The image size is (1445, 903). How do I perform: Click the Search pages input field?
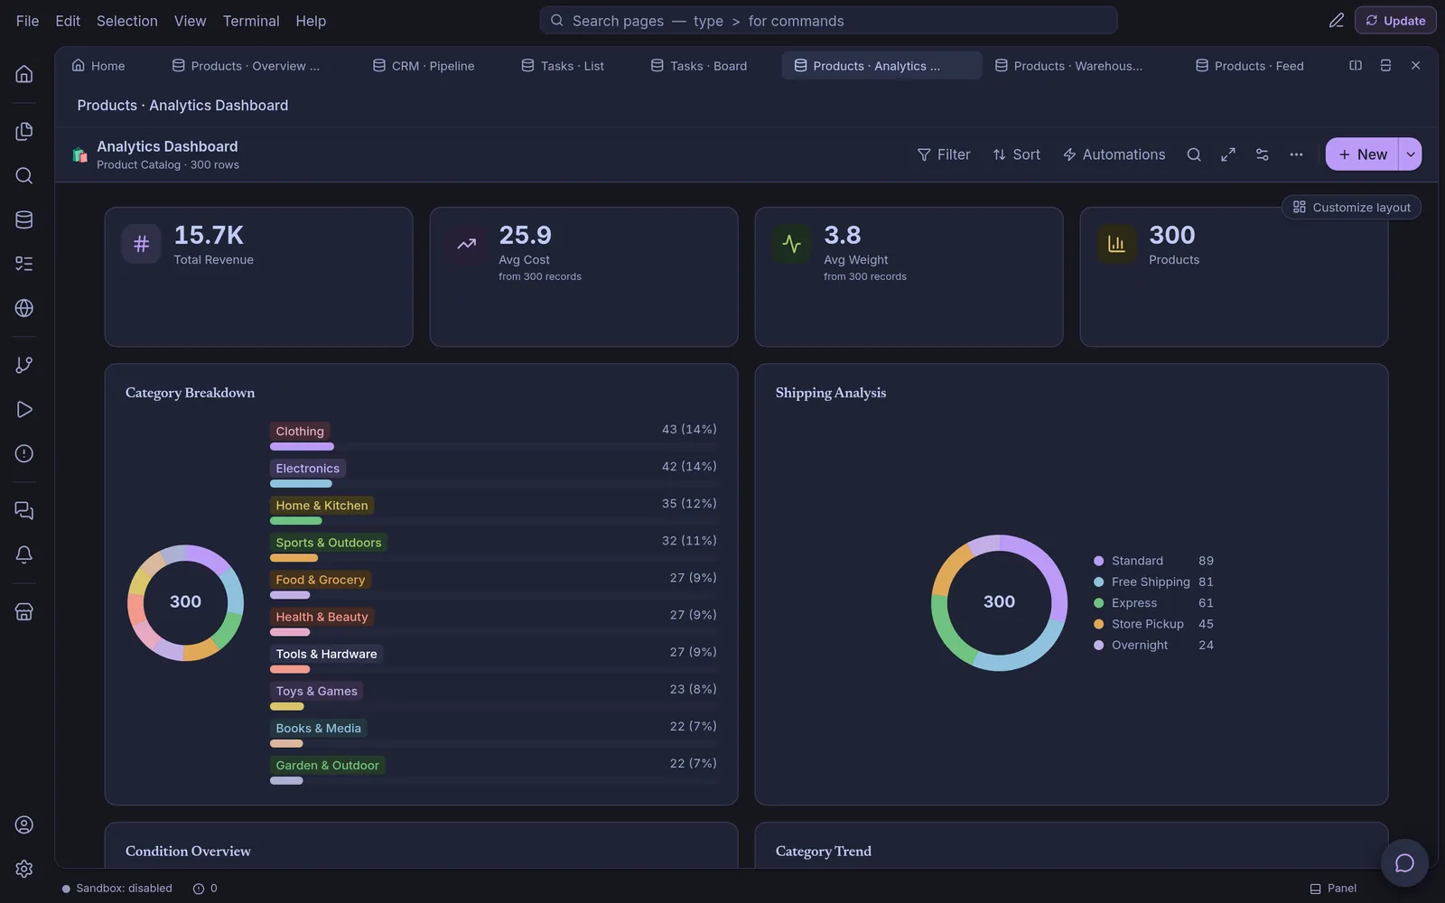pos(828,21)
